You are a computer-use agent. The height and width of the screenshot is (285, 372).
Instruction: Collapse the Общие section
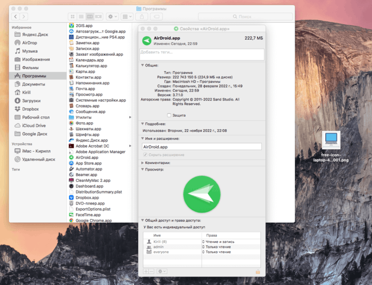coord(142,65)
